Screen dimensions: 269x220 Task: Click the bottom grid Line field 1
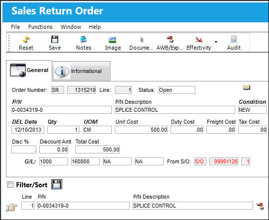(x=28, y=206)
